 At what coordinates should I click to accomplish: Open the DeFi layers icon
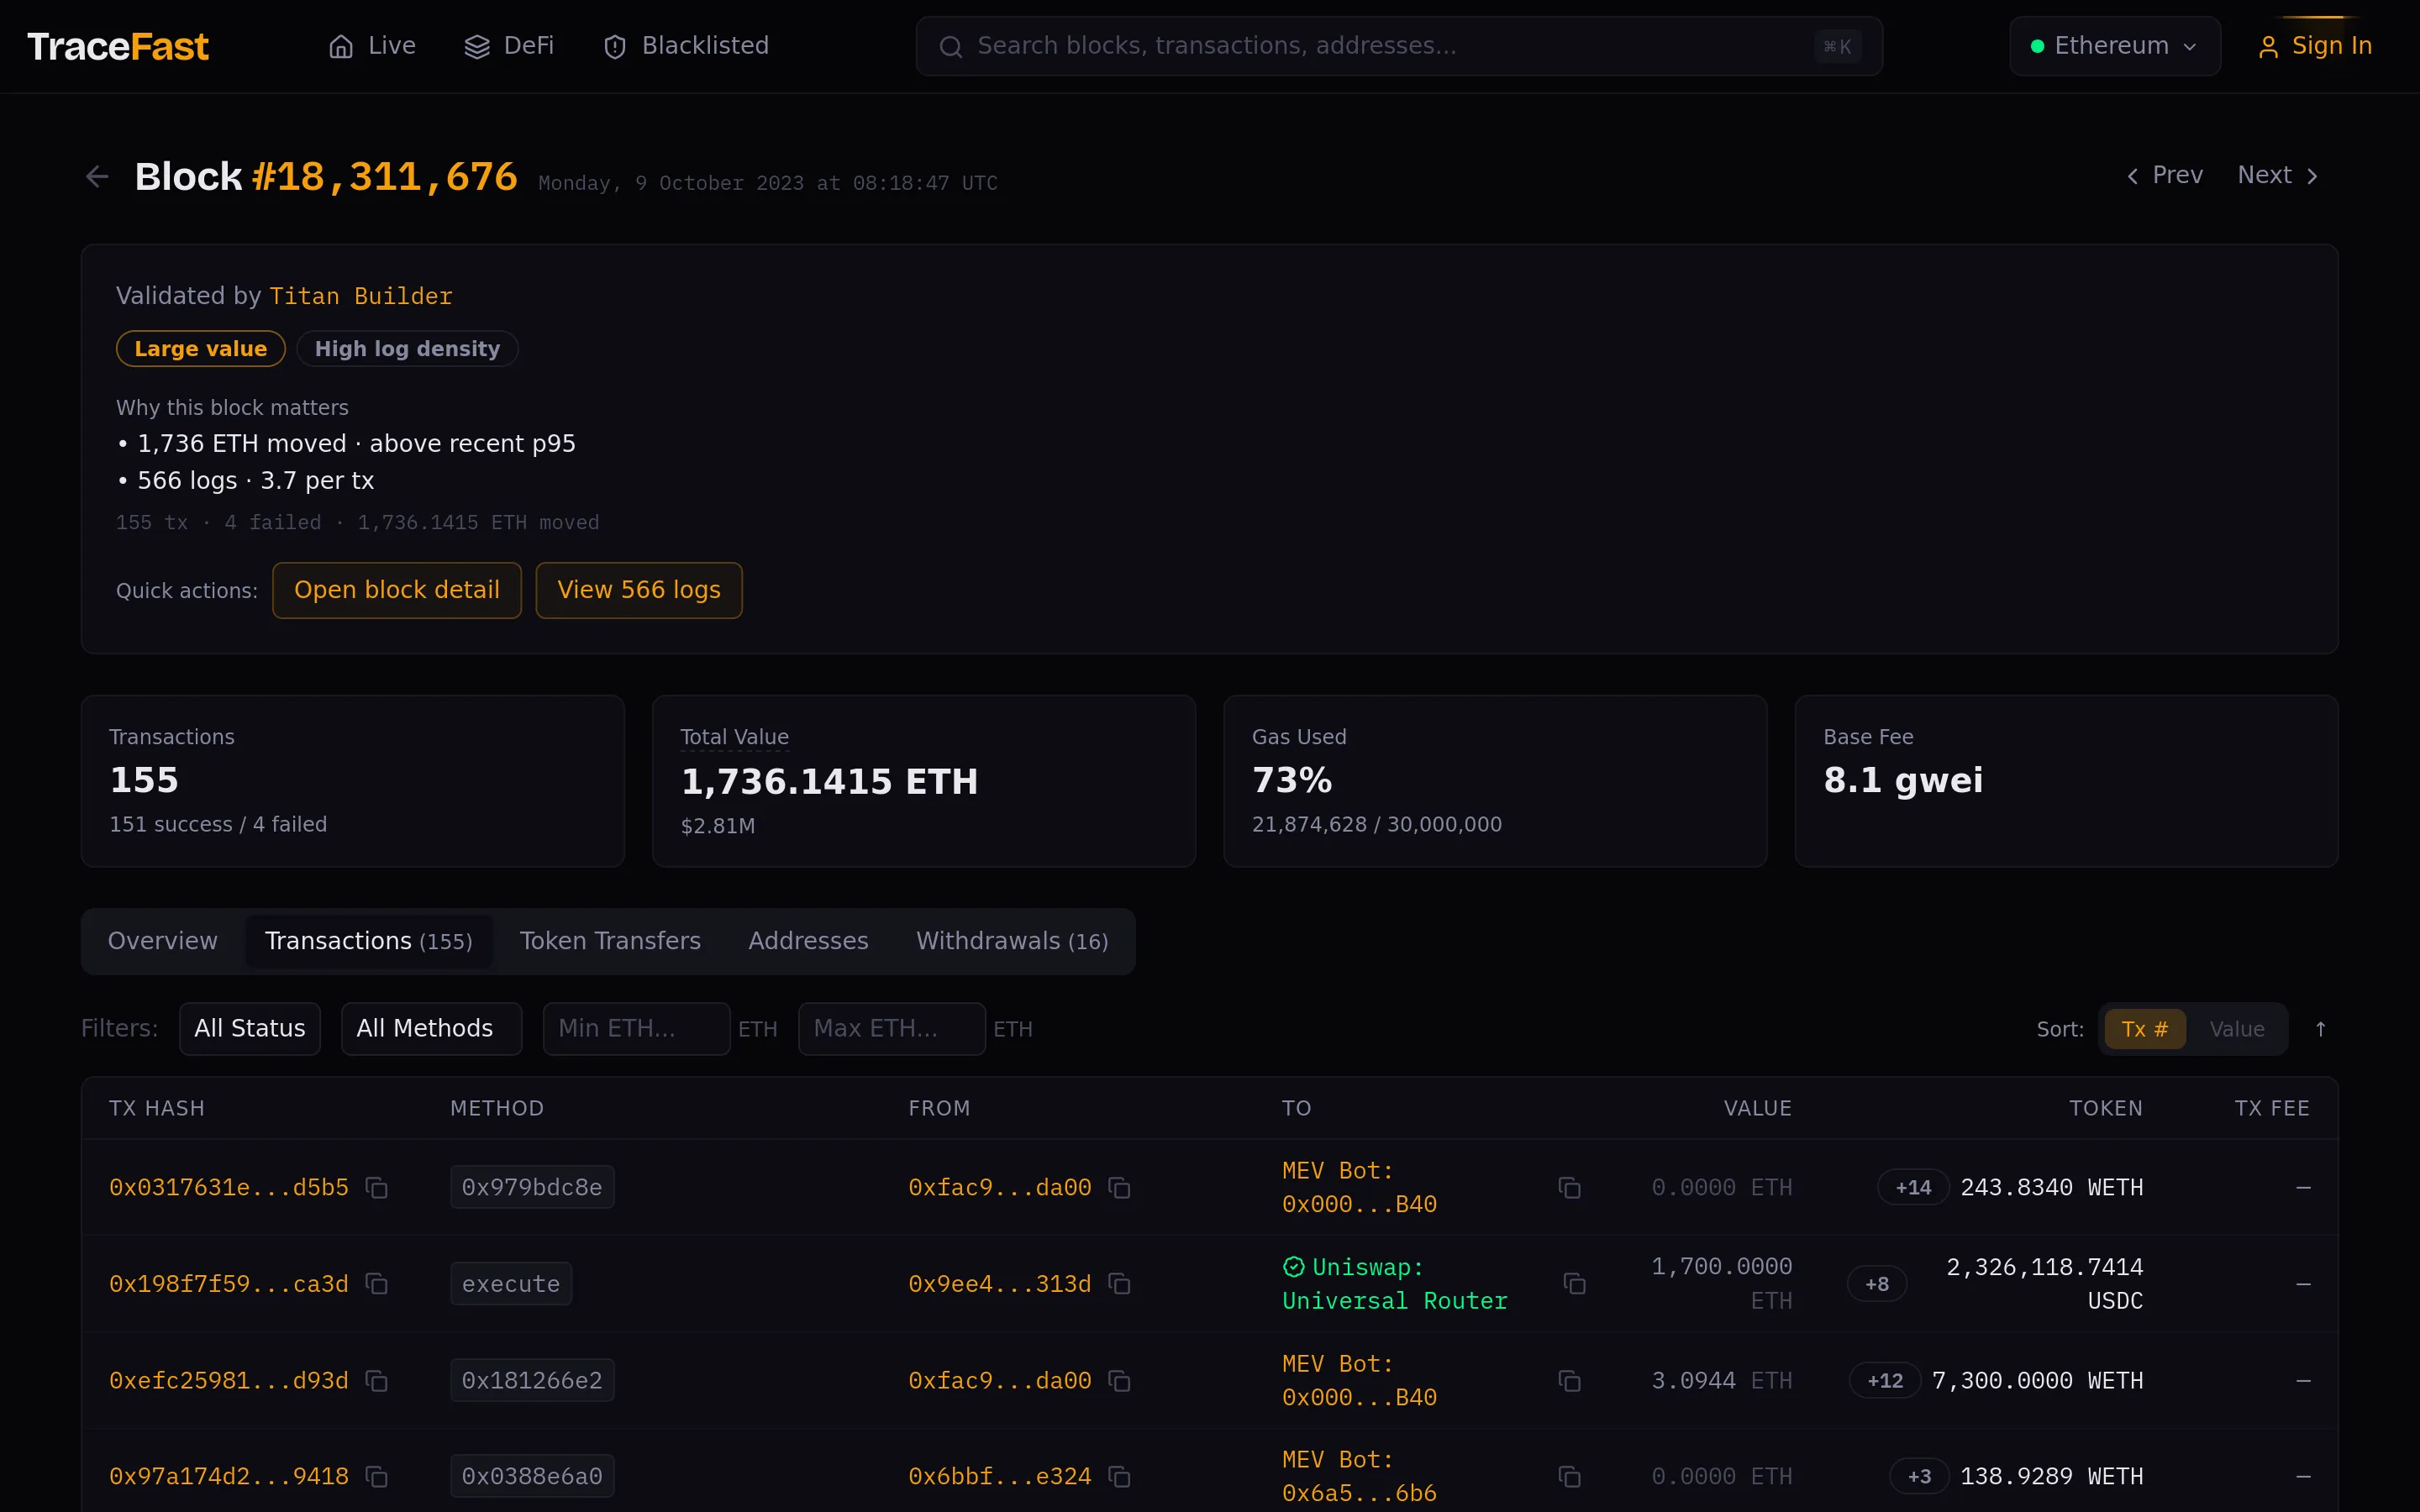point(477,46)
